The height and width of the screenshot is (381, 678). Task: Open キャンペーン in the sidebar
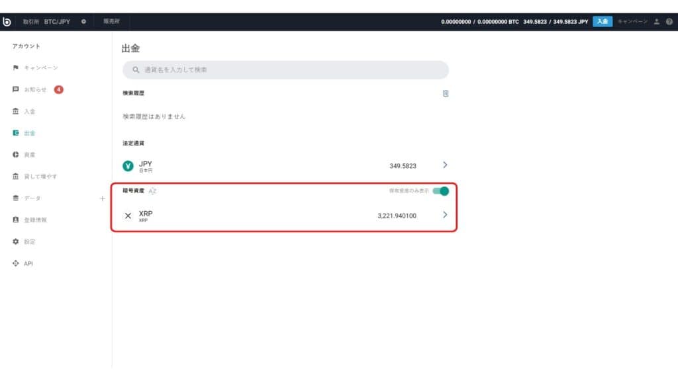pos(41,68)
